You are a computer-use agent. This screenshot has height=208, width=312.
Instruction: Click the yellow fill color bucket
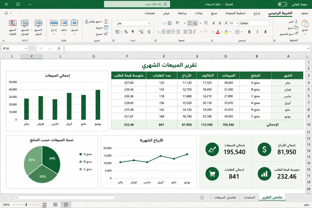(x=226, y=32)
